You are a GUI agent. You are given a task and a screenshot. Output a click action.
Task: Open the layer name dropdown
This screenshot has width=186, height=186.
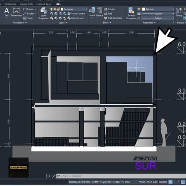(x=74, y=9)
